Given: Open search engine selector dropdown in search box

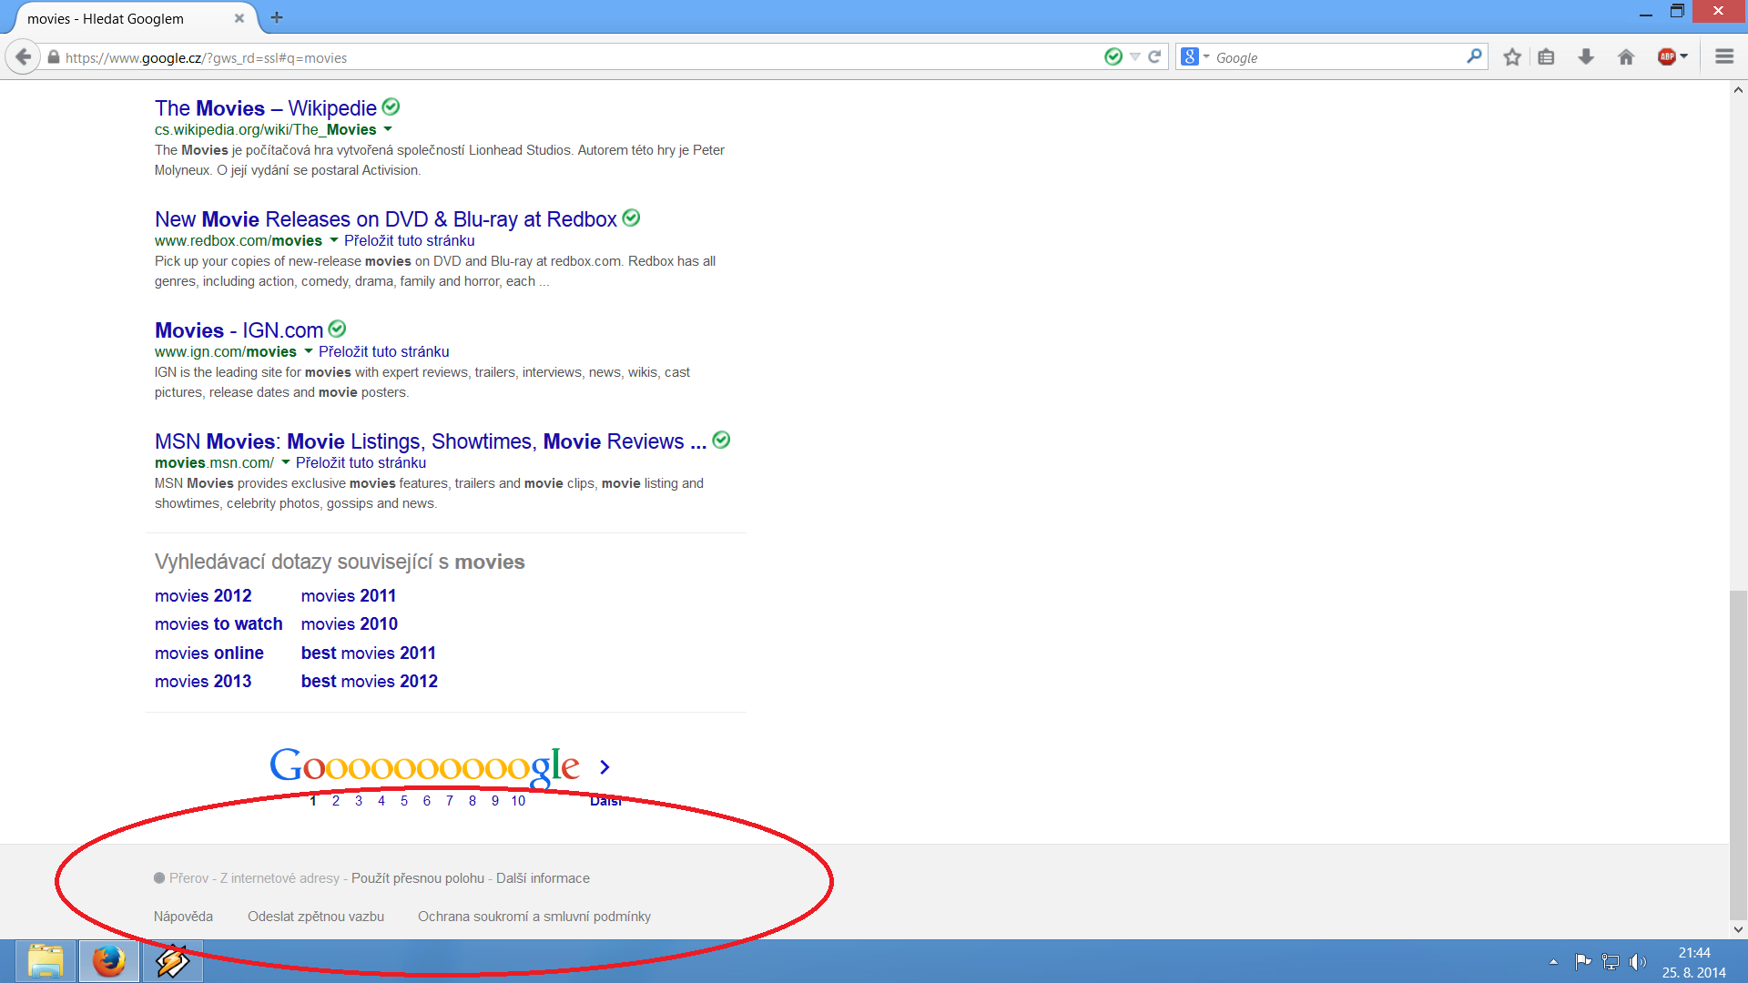Looking at the screenshot, I should pos(1194,57).
